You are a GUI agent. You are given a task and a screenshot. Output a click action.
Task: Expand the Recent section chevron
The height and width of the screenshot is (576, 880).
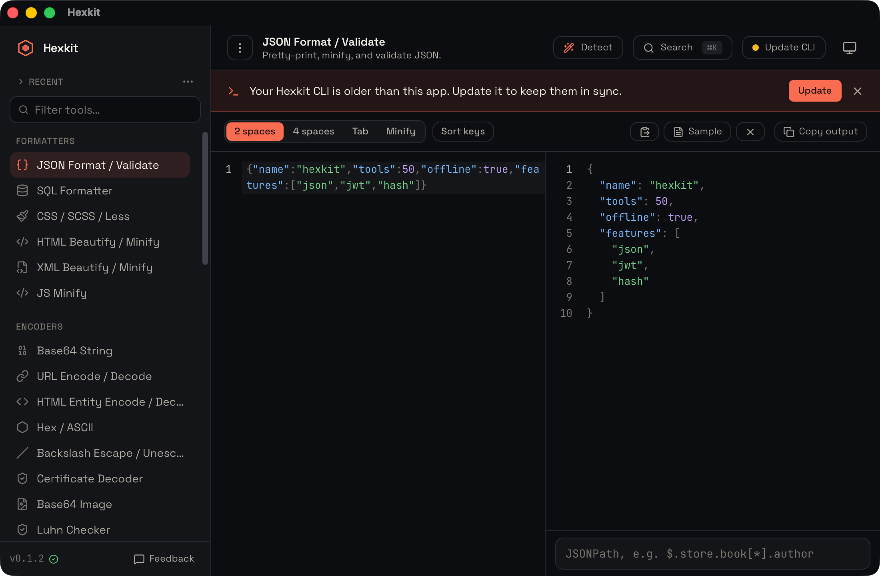tap(21, 82)
